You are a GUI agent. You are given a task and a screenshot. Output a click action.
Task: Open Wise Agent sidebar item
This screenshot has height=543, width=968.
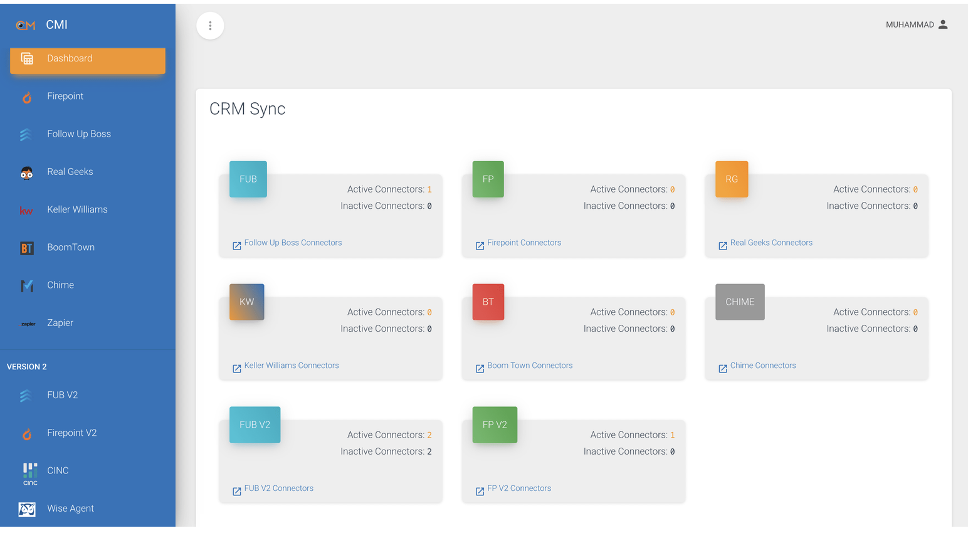pyautogui.click(x=88, y=509)
